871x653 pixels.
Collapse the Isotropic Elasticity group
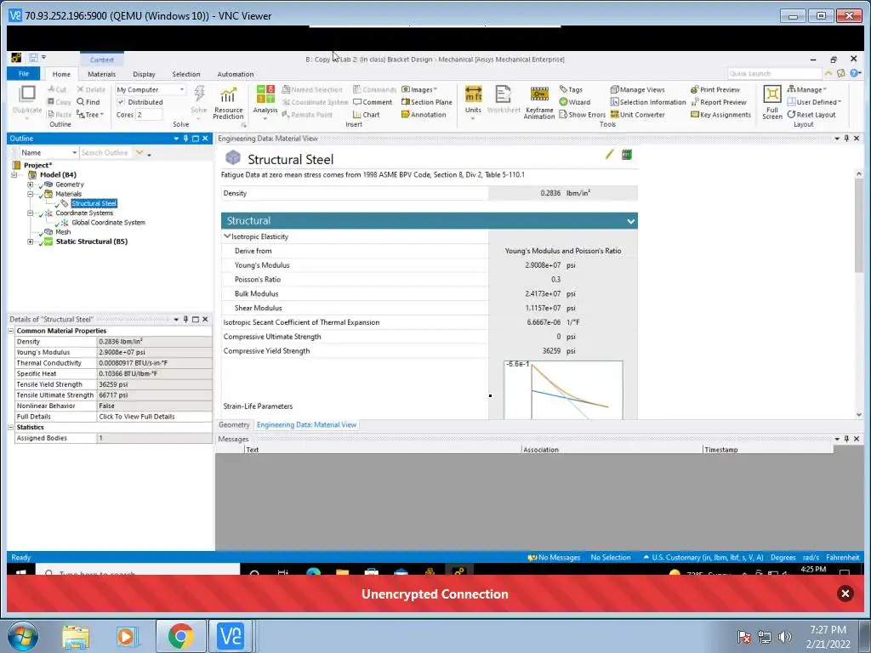pyautogui.click(x=226, y=236)
